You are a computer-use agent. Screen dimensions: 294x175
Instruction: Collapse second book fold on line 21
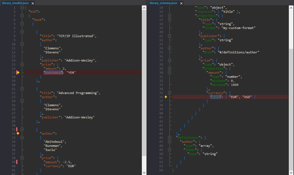pyautogui.click(x=22, y=89)
